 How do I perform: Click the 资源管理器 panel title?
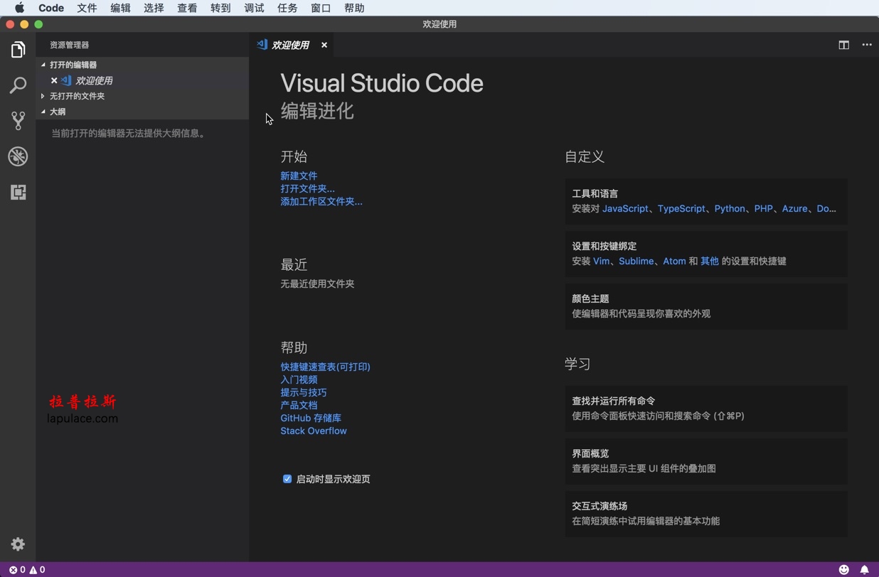69,45
